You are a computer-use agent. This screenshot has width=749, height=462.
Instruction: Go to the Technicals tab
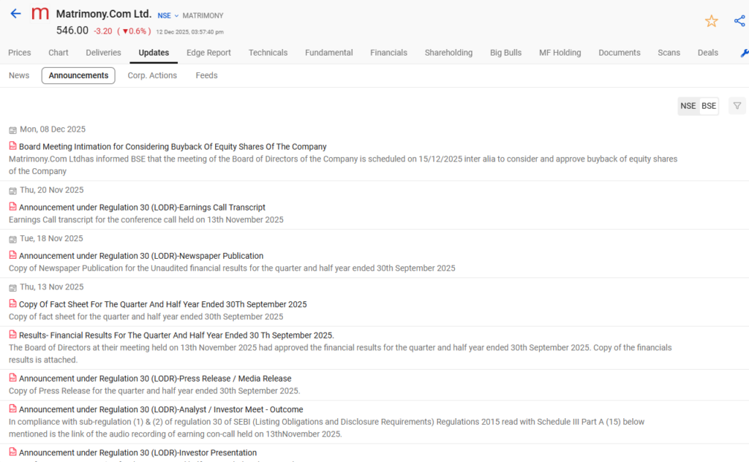click(268, 53)
